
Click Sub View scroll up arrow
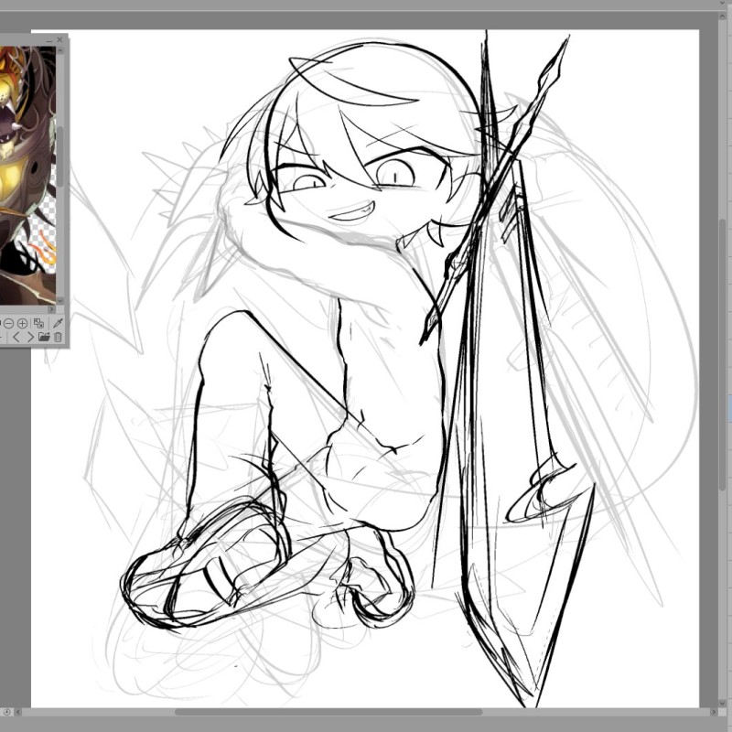pos(60,50)
